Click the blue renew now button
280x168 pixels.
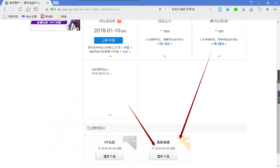108,40
